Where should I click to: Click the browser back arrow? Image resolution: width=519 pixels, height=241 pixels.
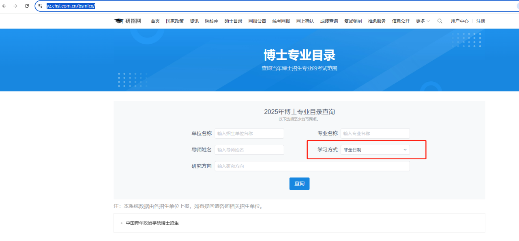click(5, 6)
